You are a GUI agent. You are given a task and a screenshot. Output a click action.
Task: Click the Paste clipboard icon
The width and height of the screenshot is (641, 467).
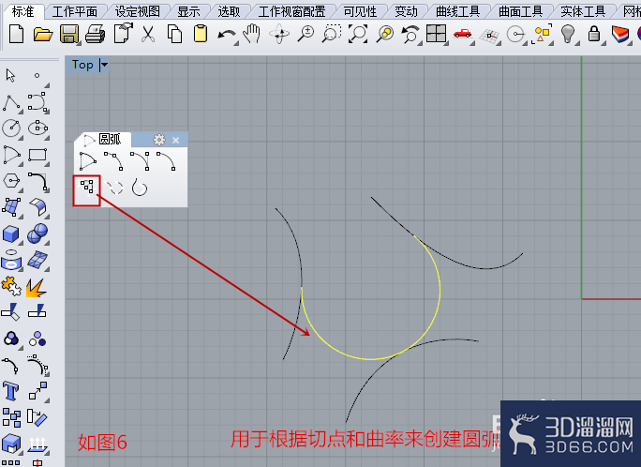[x=201, y=34]
